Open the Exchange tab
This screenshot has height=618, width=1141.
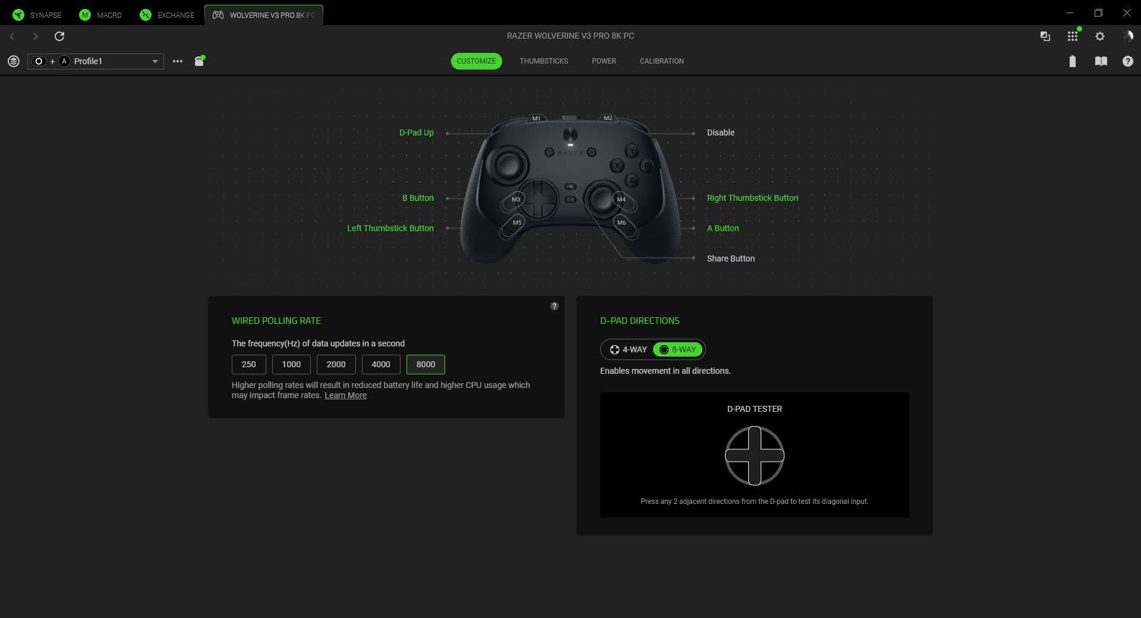pyautogui.click(x=167, y=15)
